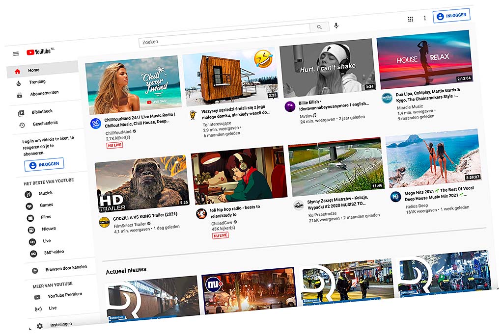
Task: Click the ChillYourMind channel name
Action: [x=118, y=132]
